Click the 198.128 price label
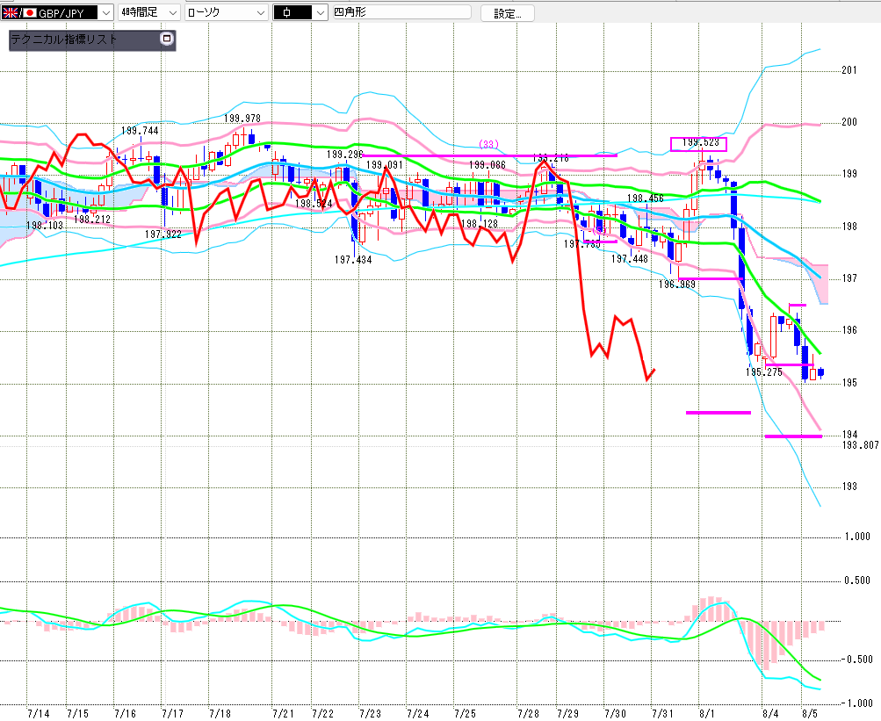 click(x=480, y=224)
